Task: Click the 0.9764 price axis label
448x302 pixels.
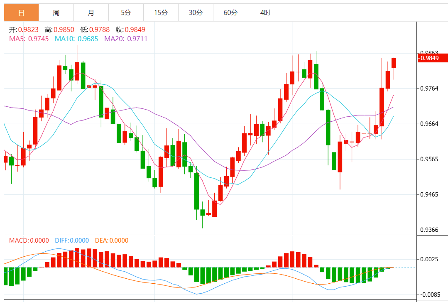Action: [x=429, y=88]
